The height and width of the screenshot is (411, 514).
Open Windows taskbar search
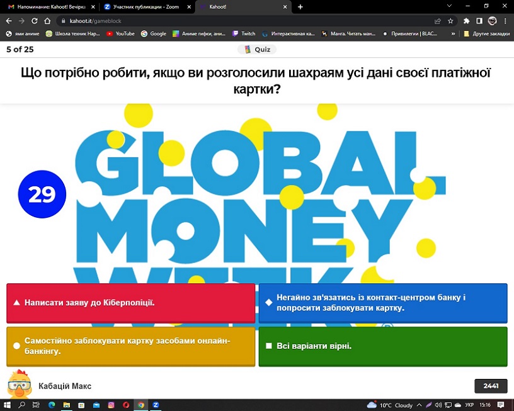(x=21, y=405)
